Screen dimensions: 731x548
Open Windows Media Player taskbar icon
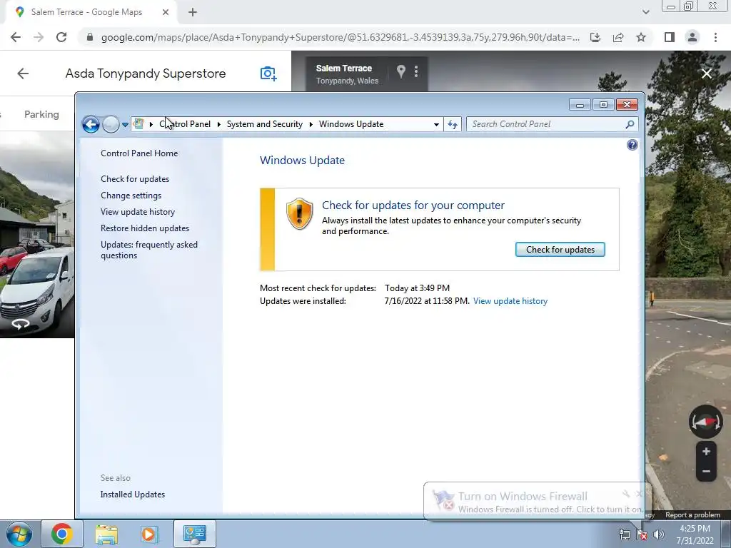[149, 534]
